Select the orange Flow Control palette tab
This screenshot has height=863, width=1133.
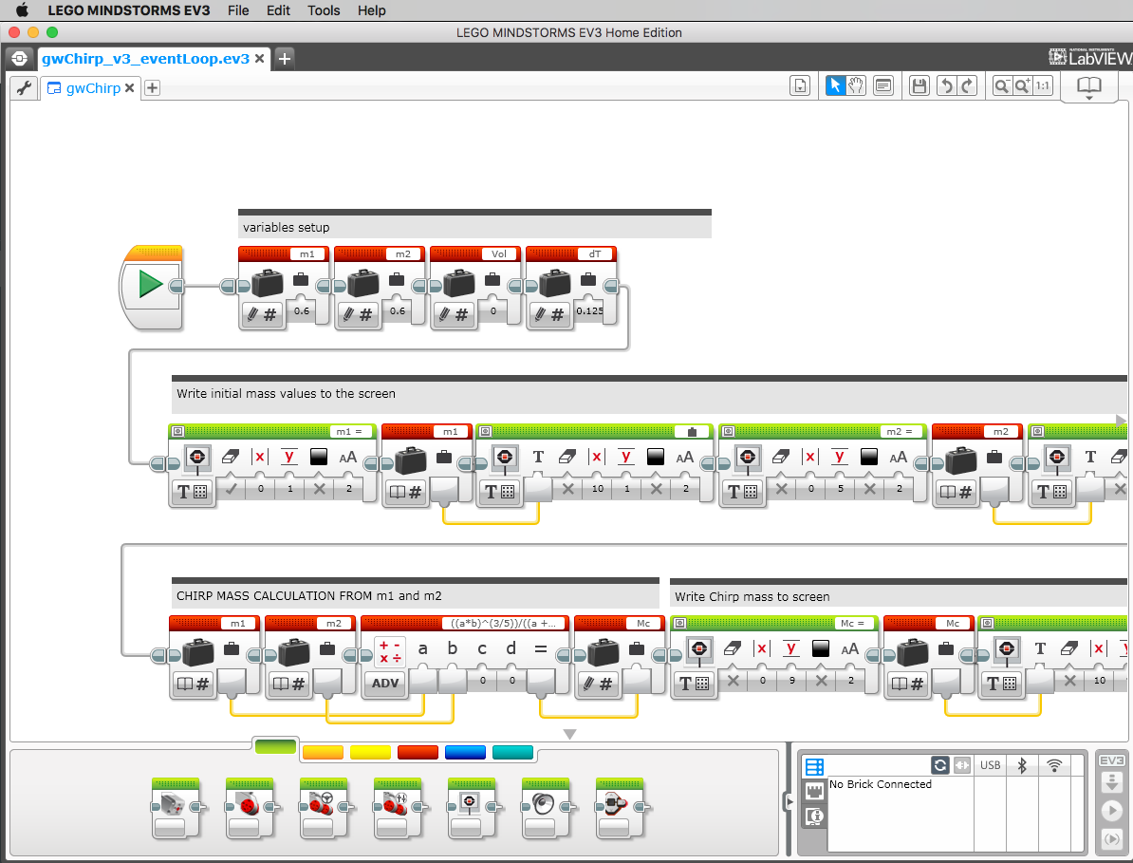[323, 753]
